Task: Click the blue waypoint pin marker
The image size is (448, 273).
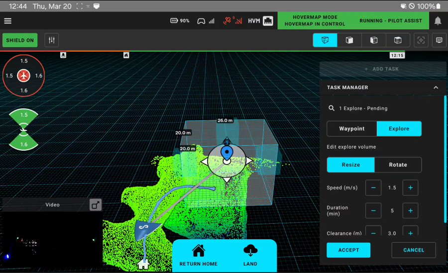Action: (226, 152)
